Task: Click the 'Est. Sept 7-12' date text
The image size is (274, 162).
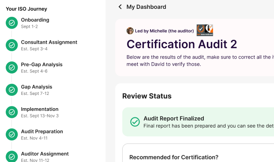Action: point(35,94)
